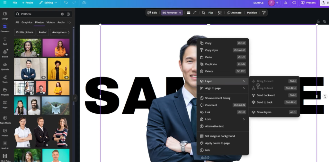Image resolution: width=329 pixels, height=162 pixels.
Task: Switch to the Audio tab
Action: (61, 22)
